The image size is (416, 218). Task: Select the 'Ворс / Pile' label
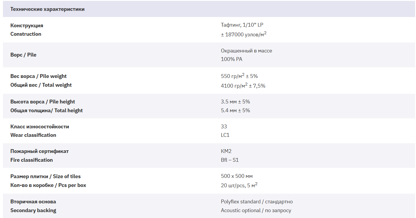tap(23, 55)
